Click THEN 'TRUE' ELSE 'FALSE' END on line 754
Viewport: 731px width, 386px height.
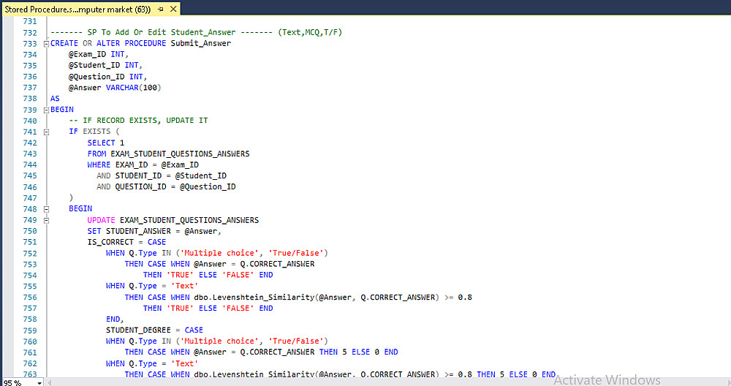[208, 275]
